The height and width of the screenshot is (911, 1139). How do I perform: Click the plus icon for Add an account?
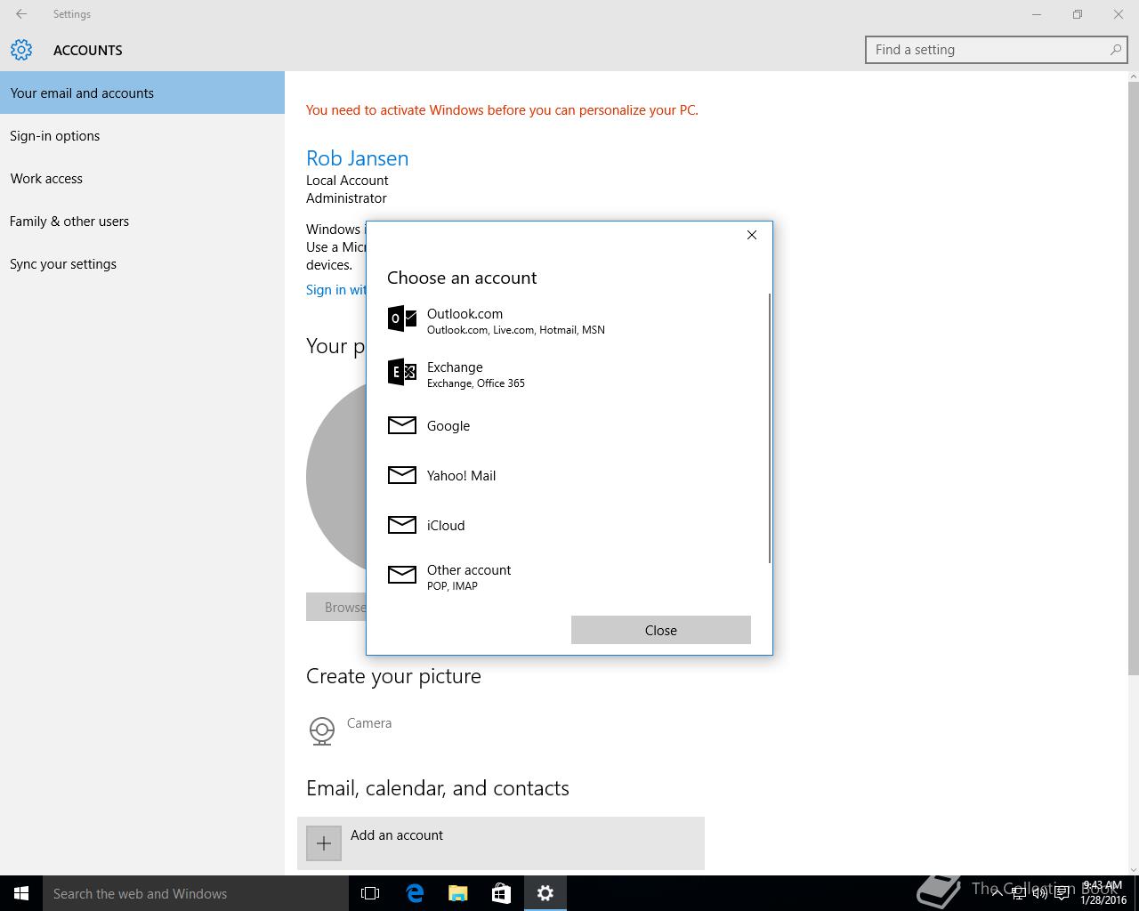tap(324, 843)
